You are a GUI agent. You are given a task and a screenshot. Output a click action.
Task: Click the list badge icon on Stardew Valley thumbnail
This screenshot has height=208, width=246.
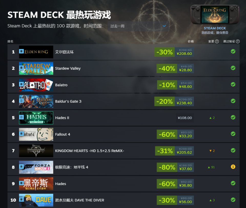[x=22, y=68]
